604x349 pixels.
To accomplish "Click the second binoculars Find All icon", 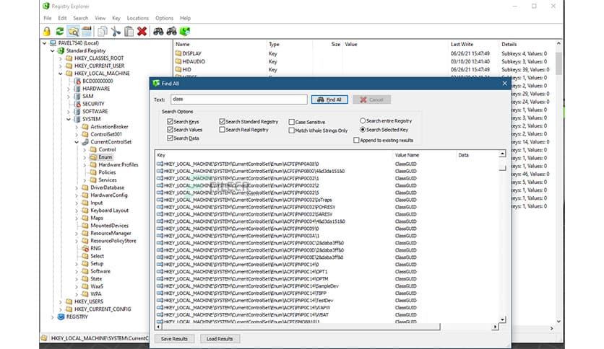I will (x=172, y=31).
